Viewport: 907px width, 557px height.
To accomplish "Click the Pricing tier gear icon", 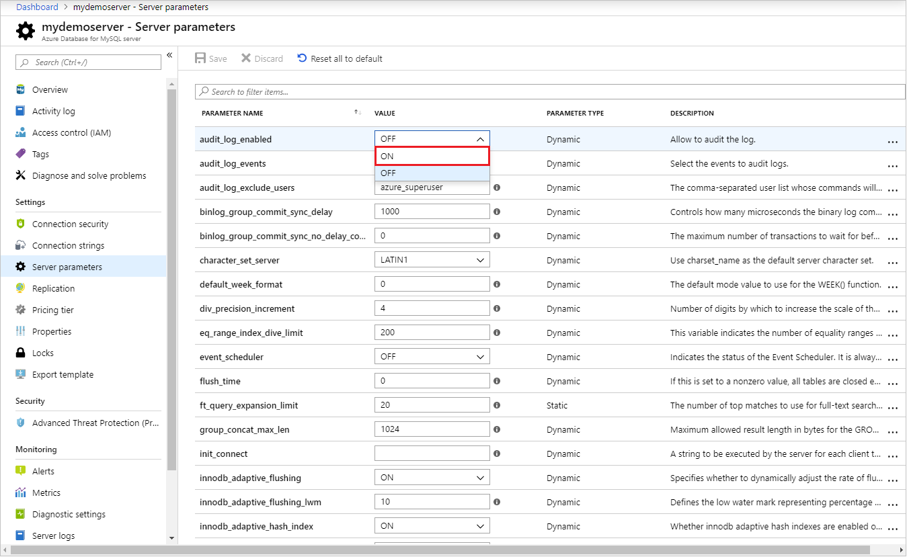I will (x=20, y=310).
